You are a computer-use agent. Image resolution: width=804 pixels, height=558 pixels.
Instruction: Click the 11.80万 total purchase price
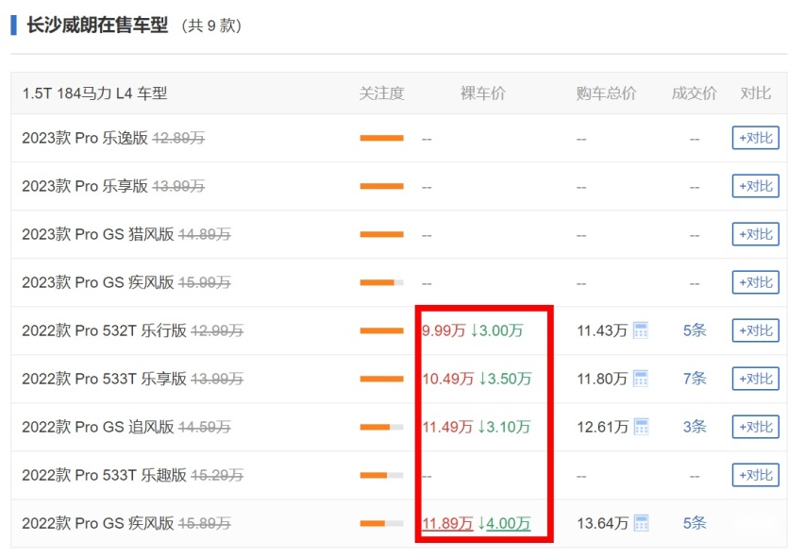point(602,379)
